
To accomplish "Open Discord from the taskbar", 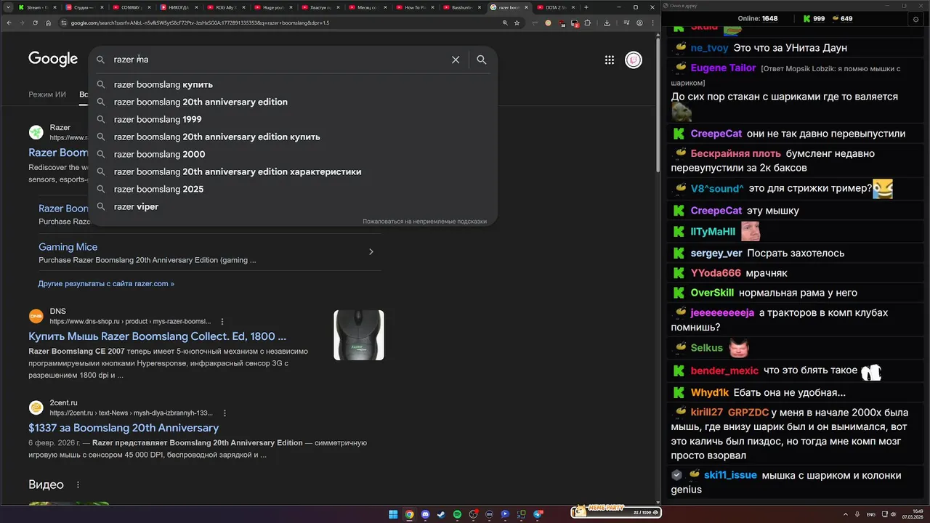I will (425, 514).
